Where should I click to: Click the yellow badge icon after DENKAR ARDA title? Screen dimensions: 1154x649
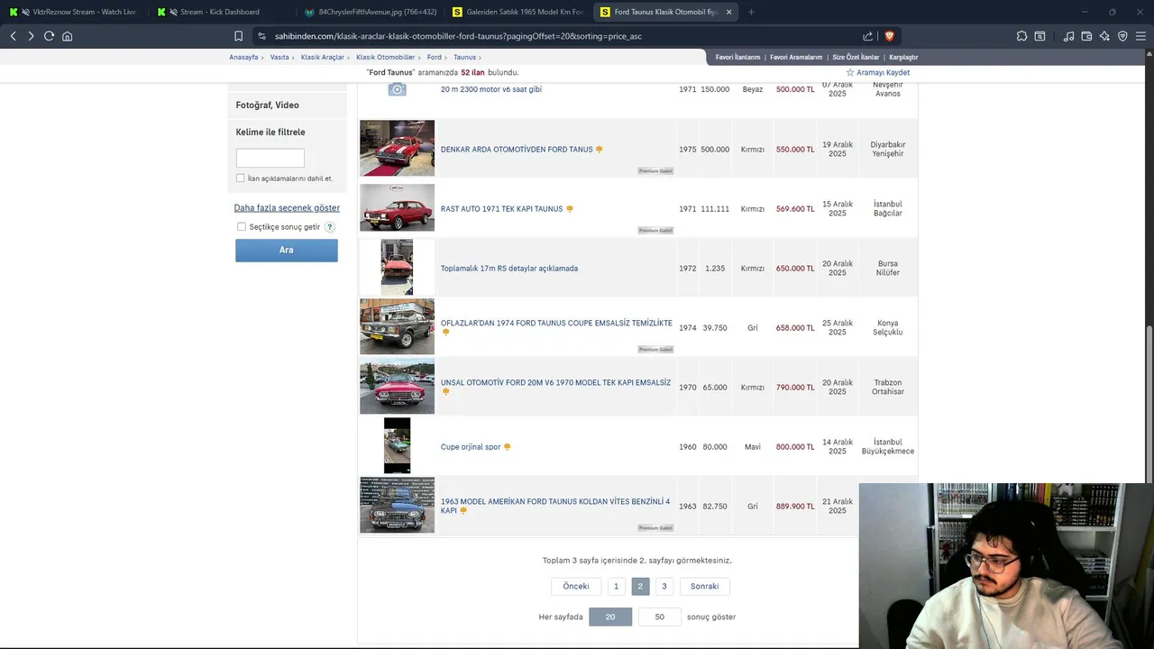click(599, 150)
